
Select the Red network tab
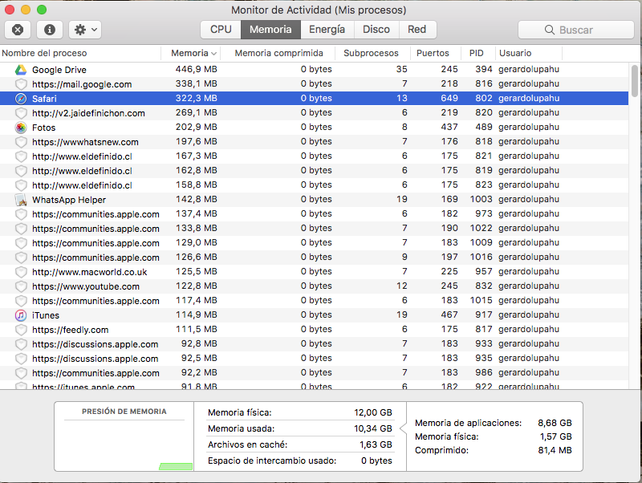coord(416,30)
